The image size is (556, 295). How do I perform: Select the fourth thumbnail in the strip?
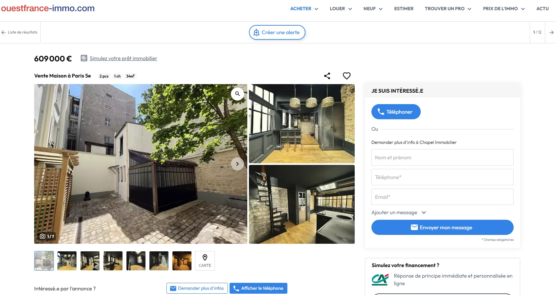113,261
